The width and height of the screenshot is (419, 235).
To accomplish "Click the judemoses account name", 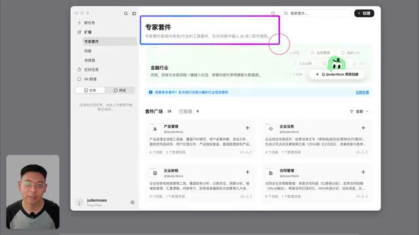I will click(x=97, y=200).
